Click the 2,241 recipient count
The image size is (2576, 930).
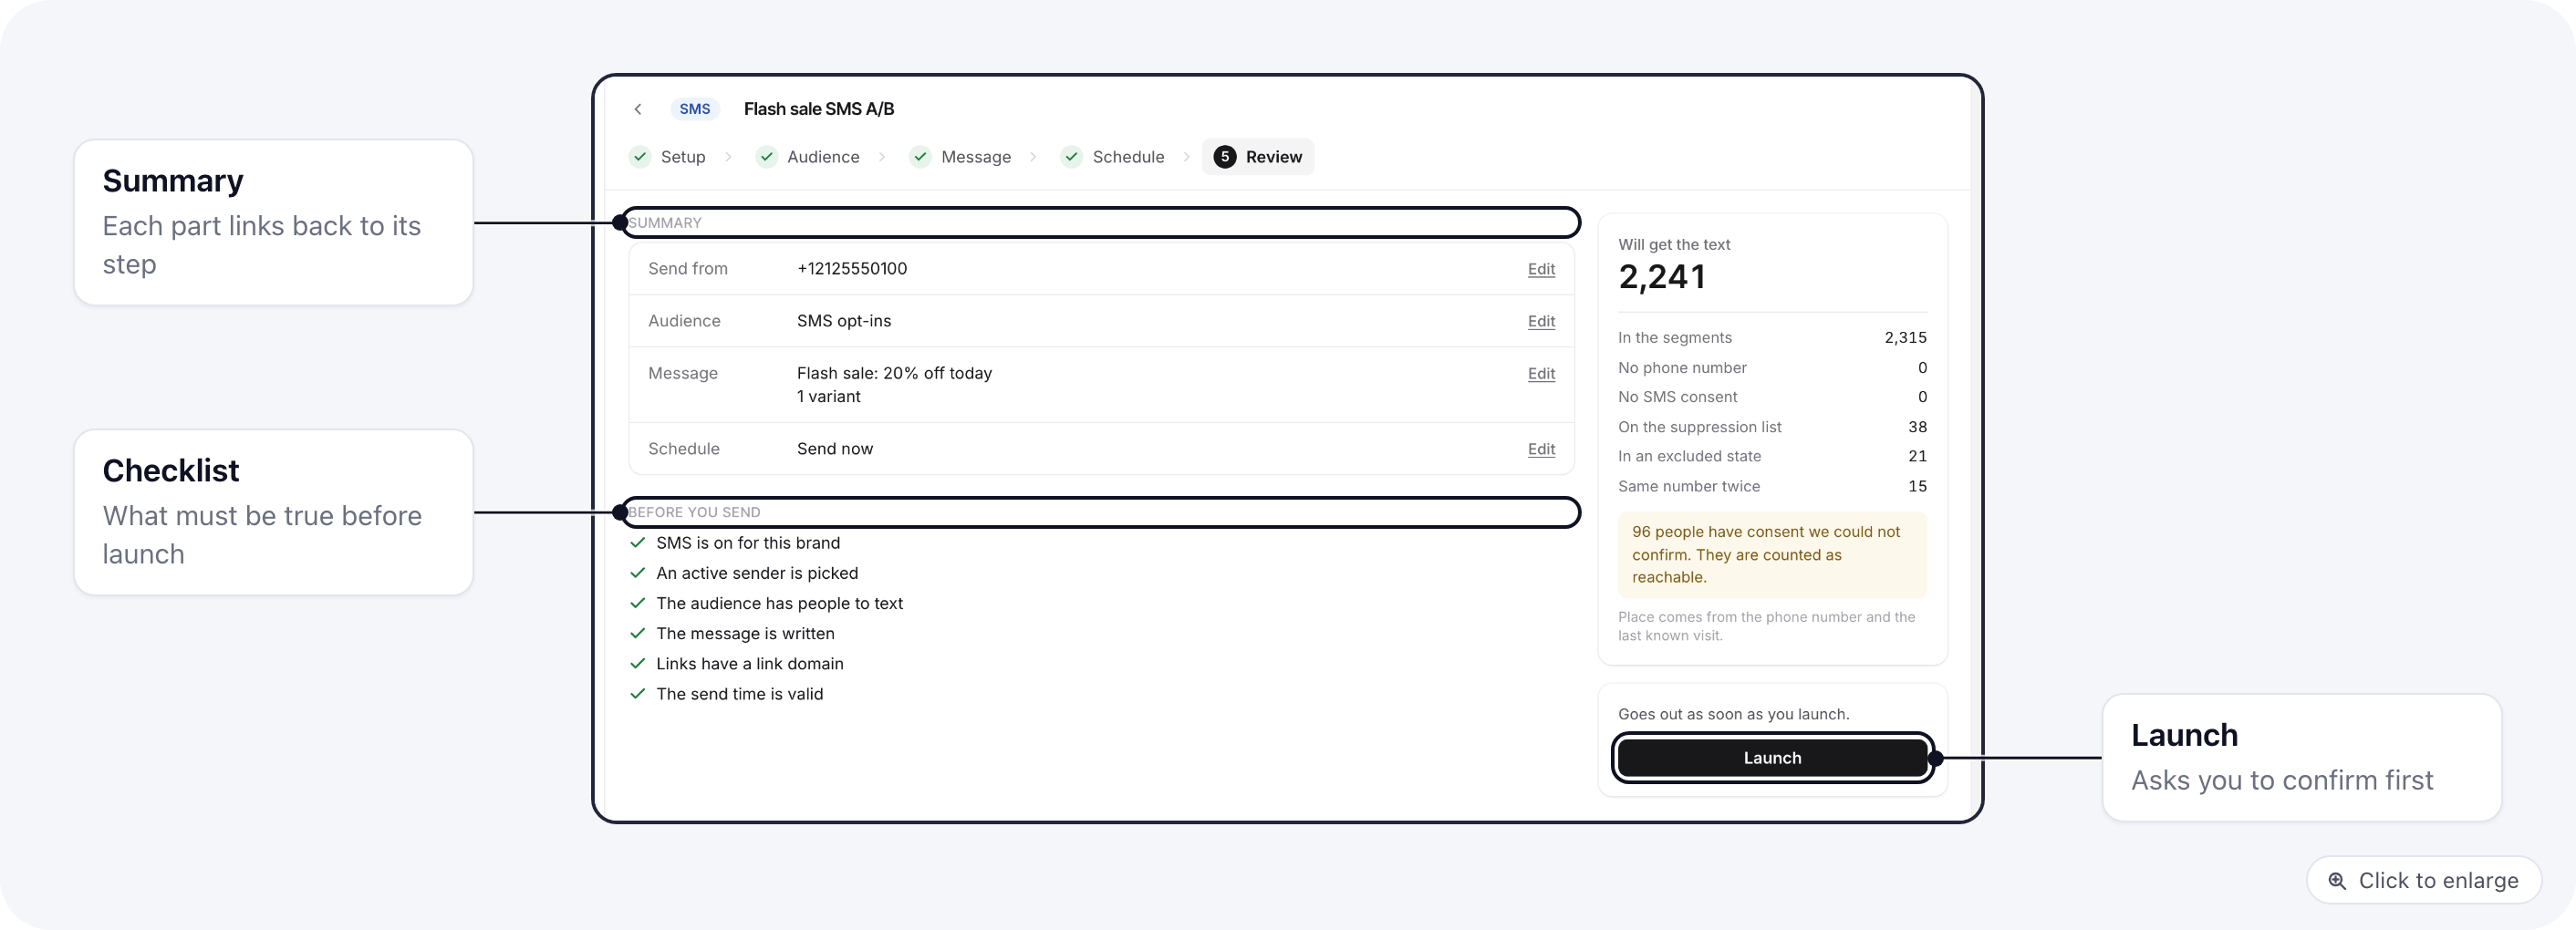pyautogui.click(x=1662, y=277)
